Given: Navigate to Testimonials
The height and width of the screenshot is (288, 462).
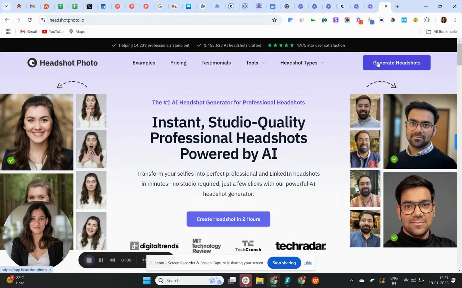Looking at the screenshot, I should pyautogui.click(x=216, y=63).
